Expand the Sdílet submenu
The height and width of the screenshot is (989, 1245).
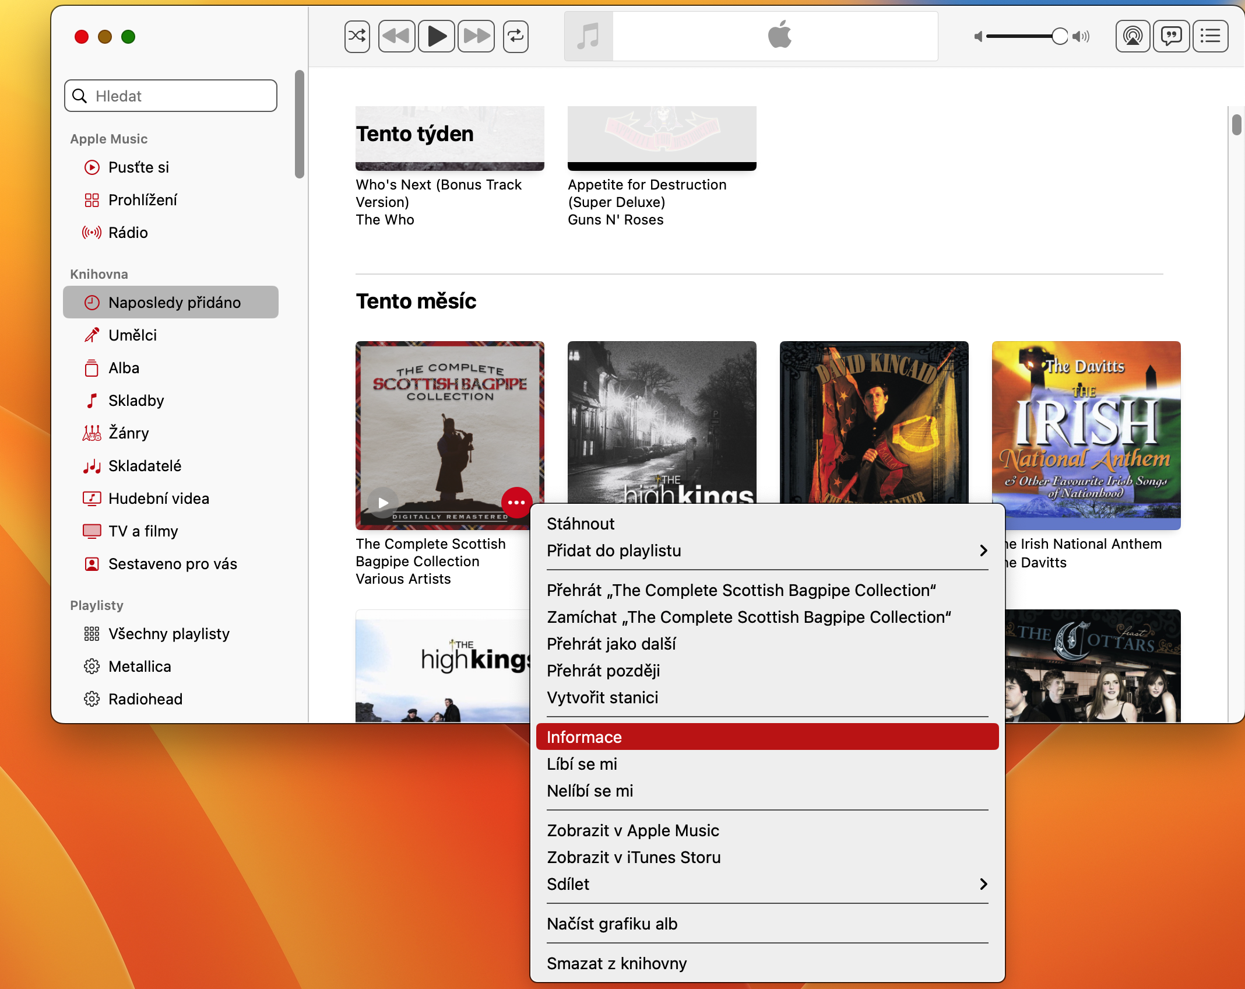pos(568,884)
